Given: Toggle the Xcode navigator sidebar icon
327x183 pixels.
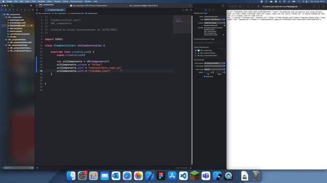Looking at the screenshot, I should coord(12,6).
